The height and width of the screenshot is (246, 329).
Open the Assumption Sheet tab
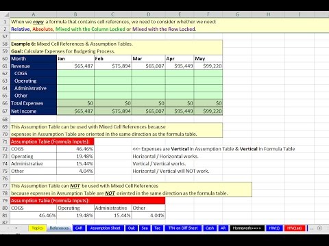[106, 228]
